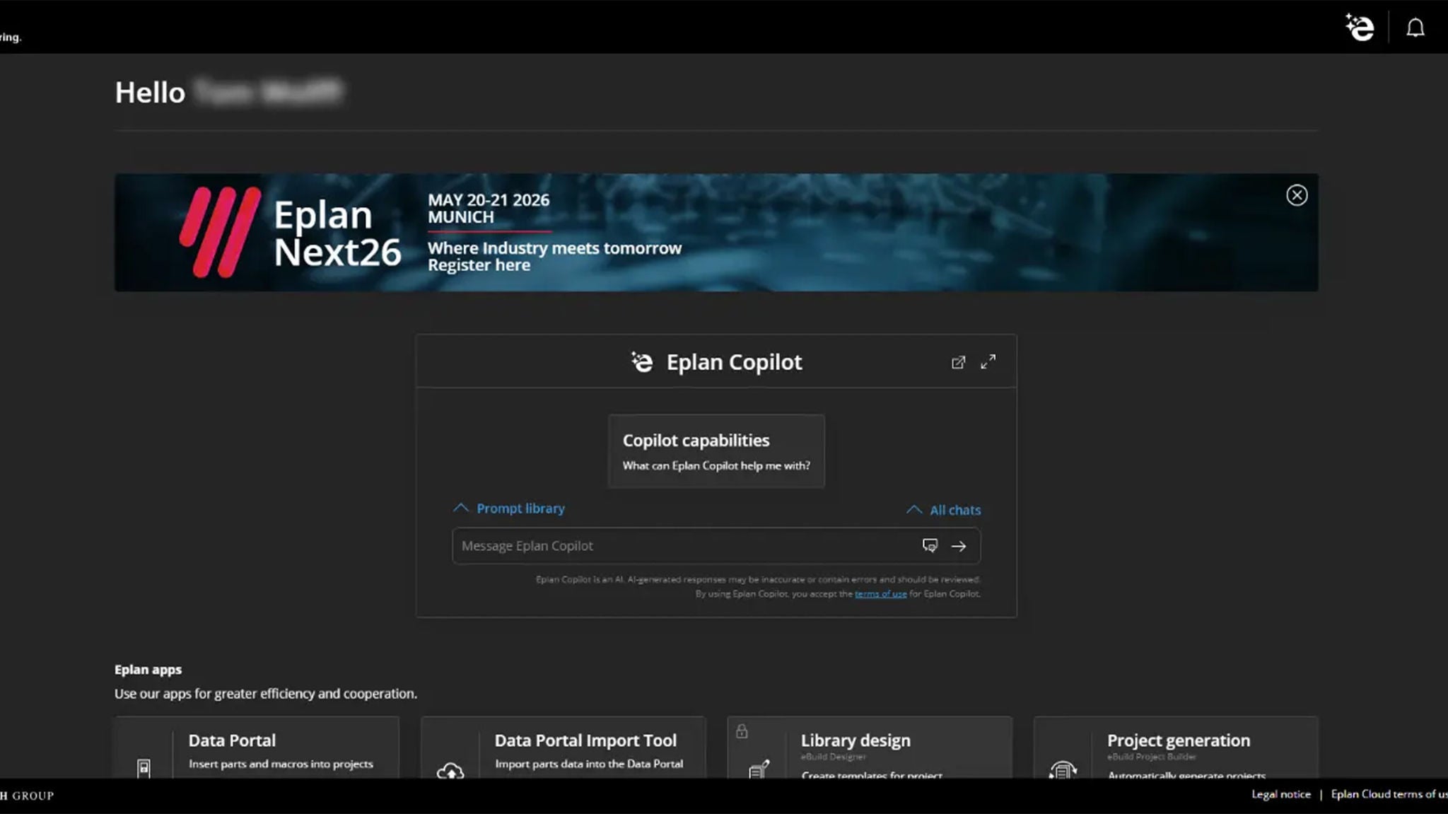This screenshot has height=814, width=1448.
Task: Click 'MAY 20-21 2026' banner text
Action: [489, 200]
